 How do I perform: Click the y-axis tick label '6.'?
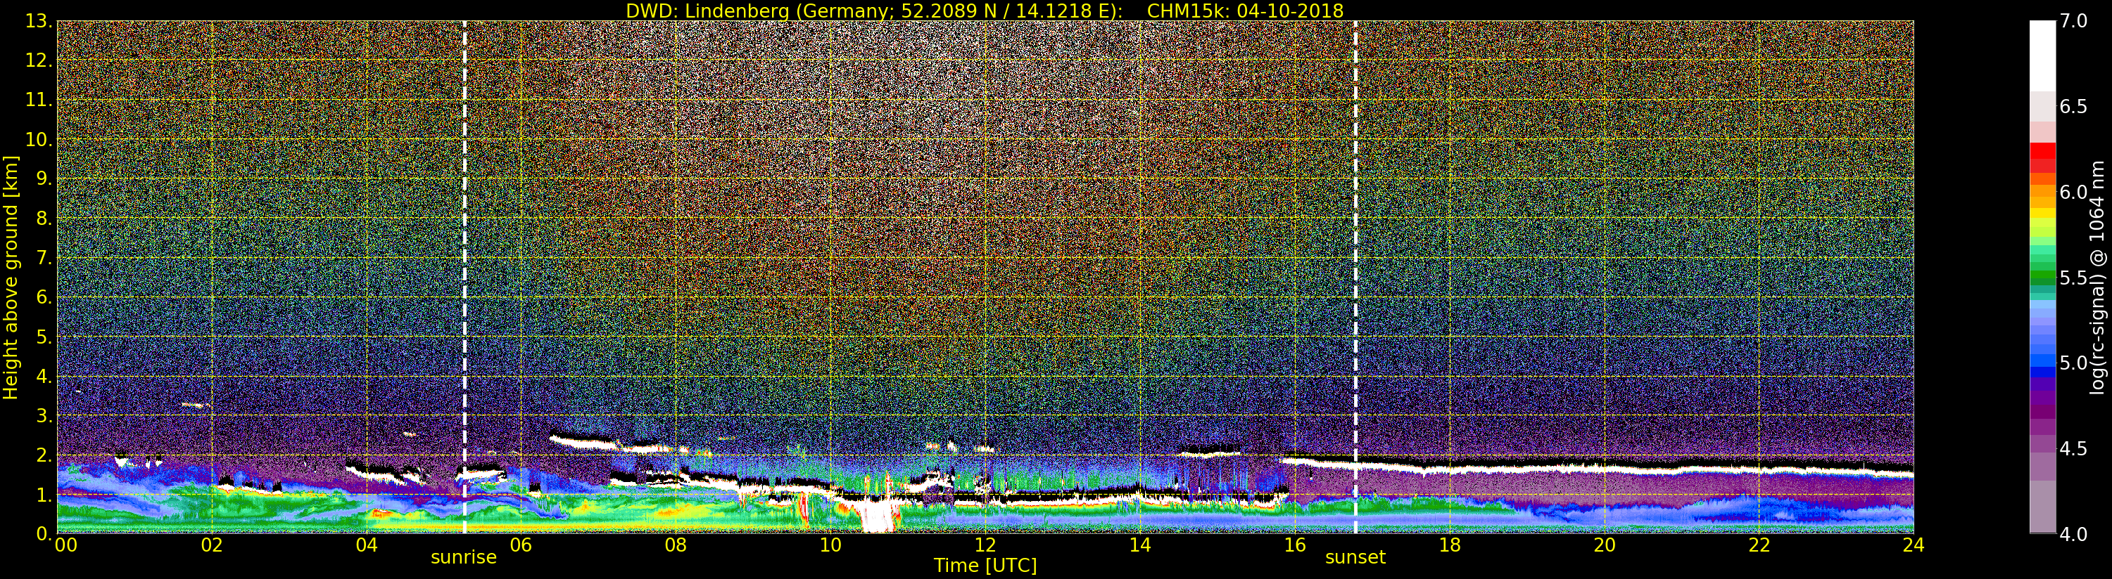(x=44, y=297)
